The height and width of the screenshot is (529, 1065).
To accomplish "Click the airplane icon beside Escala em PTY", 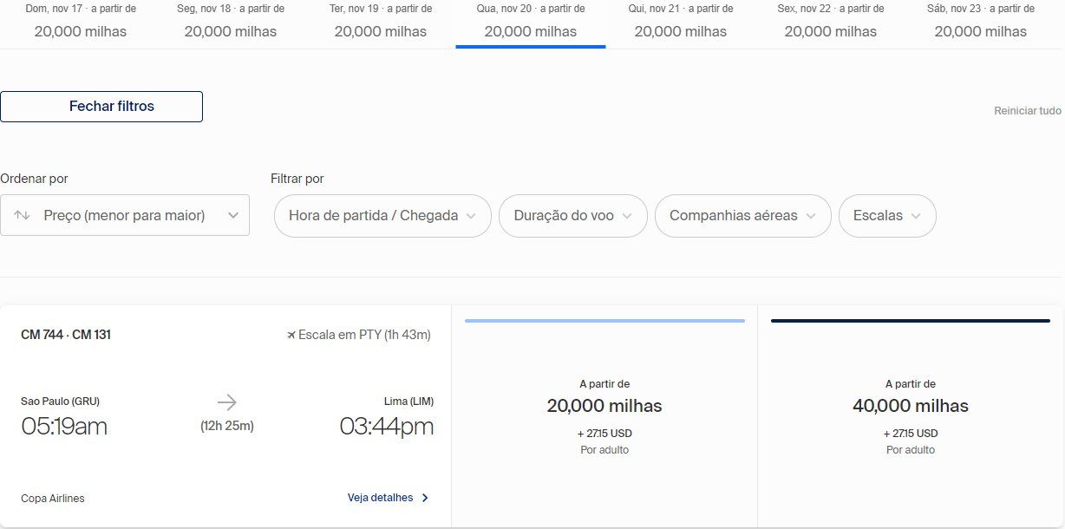I will click(x=291, y=335).
